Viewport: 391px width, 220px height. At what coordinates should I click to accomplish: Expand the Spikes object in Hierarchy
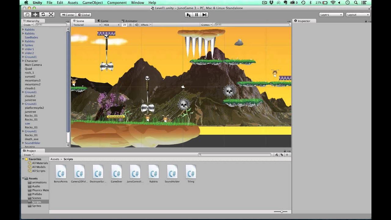pos(23,45)
